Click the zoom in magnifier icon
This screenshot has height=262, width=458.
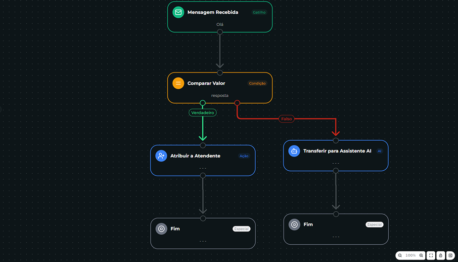(x=421, y=255)
